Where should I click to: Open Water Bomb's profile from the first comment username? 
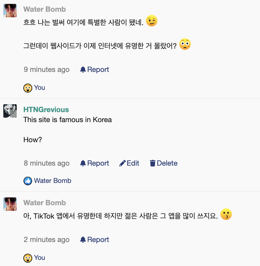coord(44,9)
